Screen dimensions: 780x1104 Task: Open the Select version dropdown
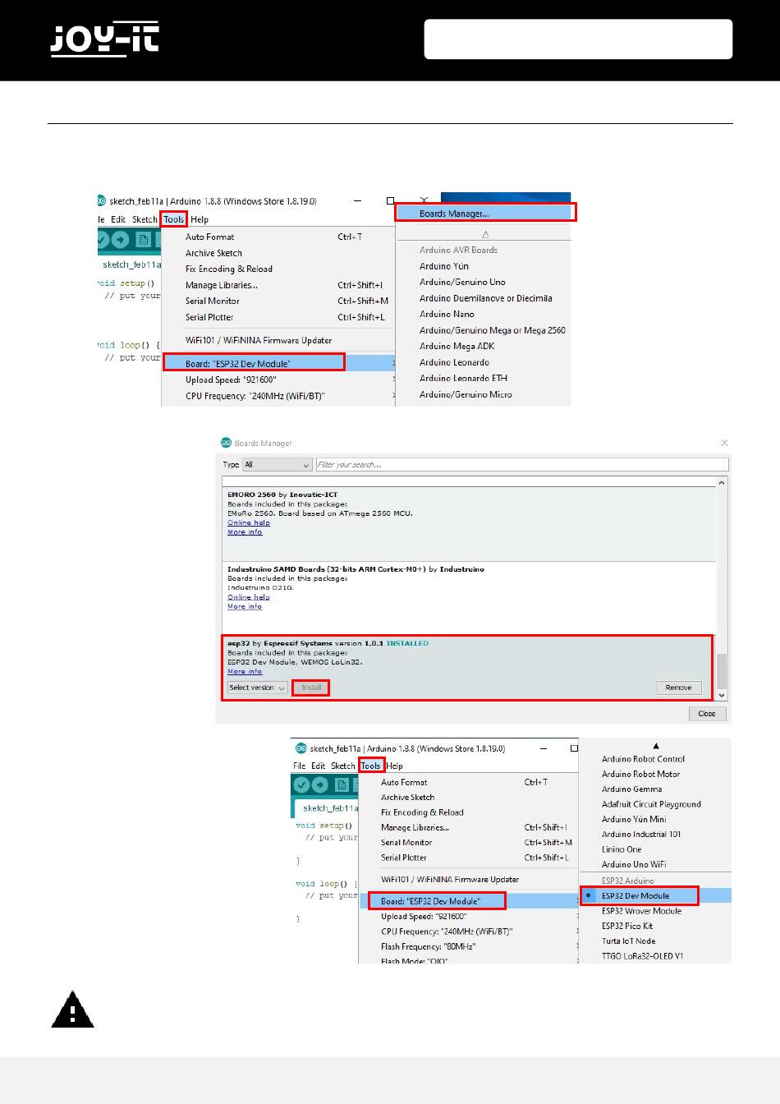pyautogui.click(x=257, y=688)
